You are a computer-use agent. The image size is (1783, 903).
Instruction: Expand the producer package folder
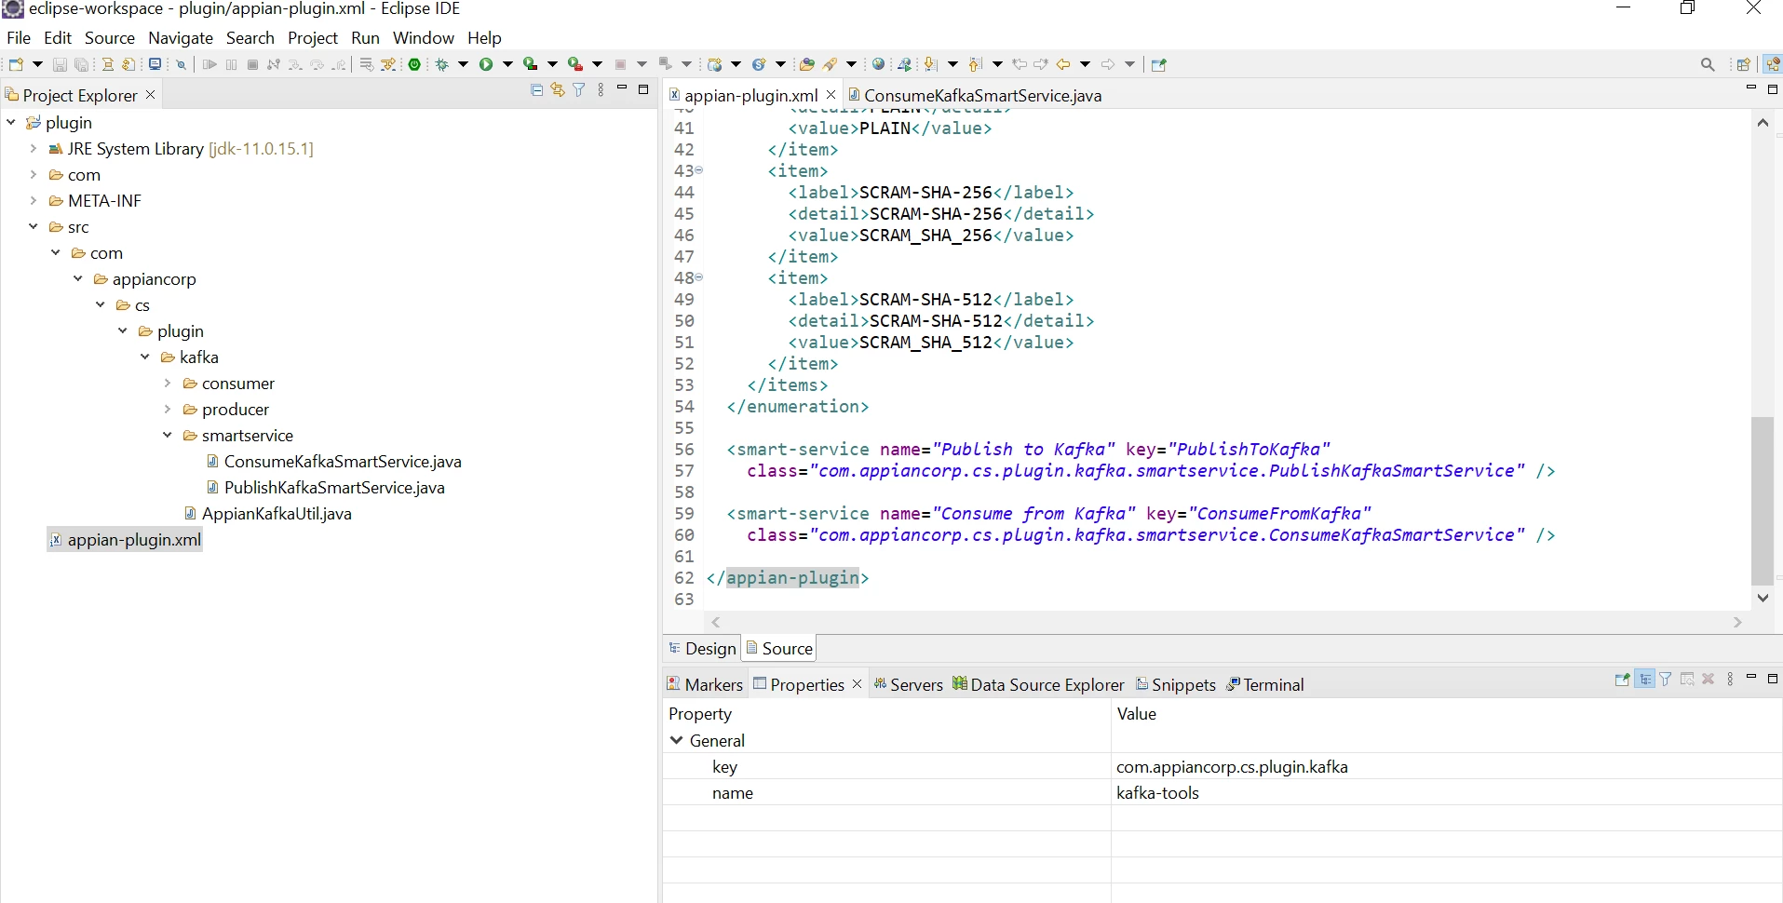(168, 409)
